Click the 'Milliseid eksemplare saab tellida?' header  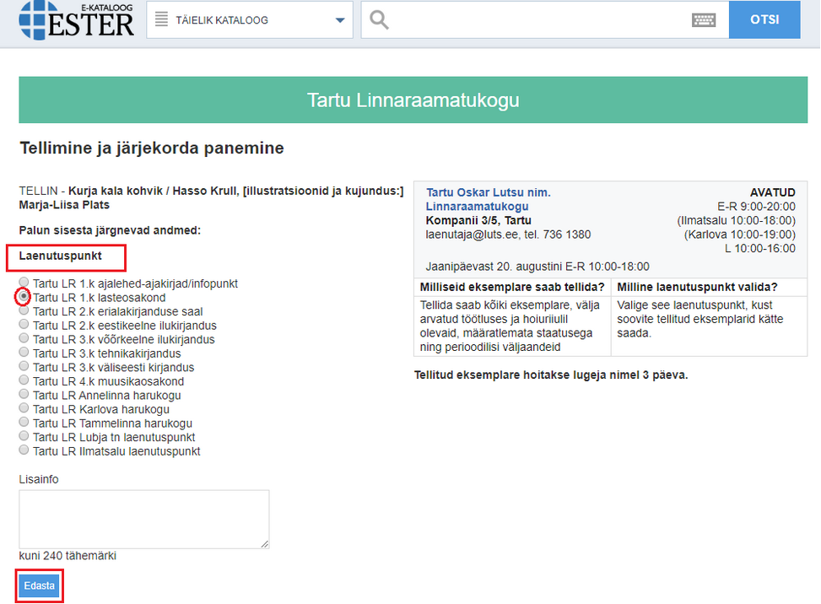[x=512, y=287]
